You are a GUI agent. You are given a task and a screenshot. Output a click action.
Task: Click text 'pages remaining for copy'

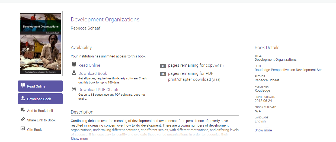[191, 65]
